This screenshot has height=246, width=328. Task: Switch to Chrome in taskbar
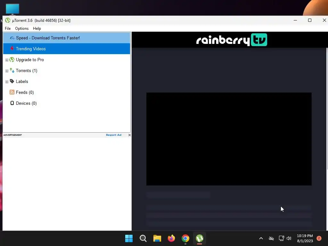click(185, 238)
